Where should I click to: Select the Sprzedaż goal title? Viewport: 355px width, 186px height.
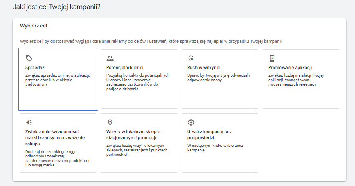pyautogui.click(x=34, y=67)
